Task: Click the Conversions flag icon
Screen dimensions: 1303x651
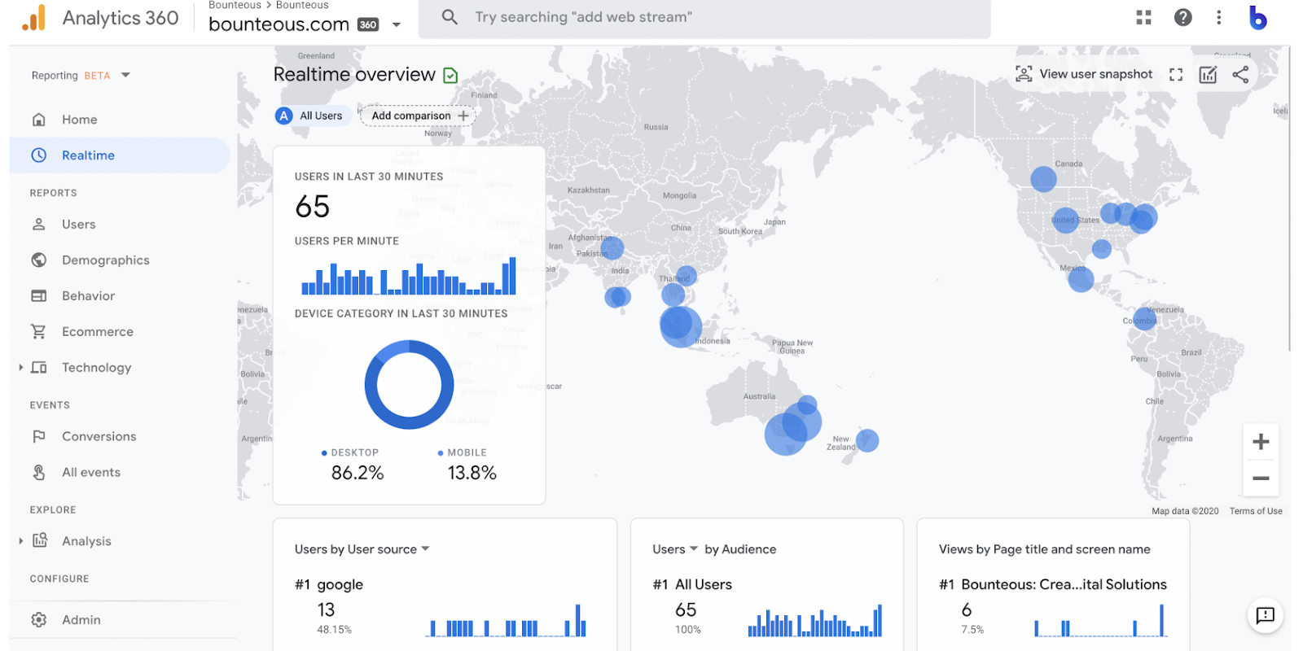Action: pos(38,437)
